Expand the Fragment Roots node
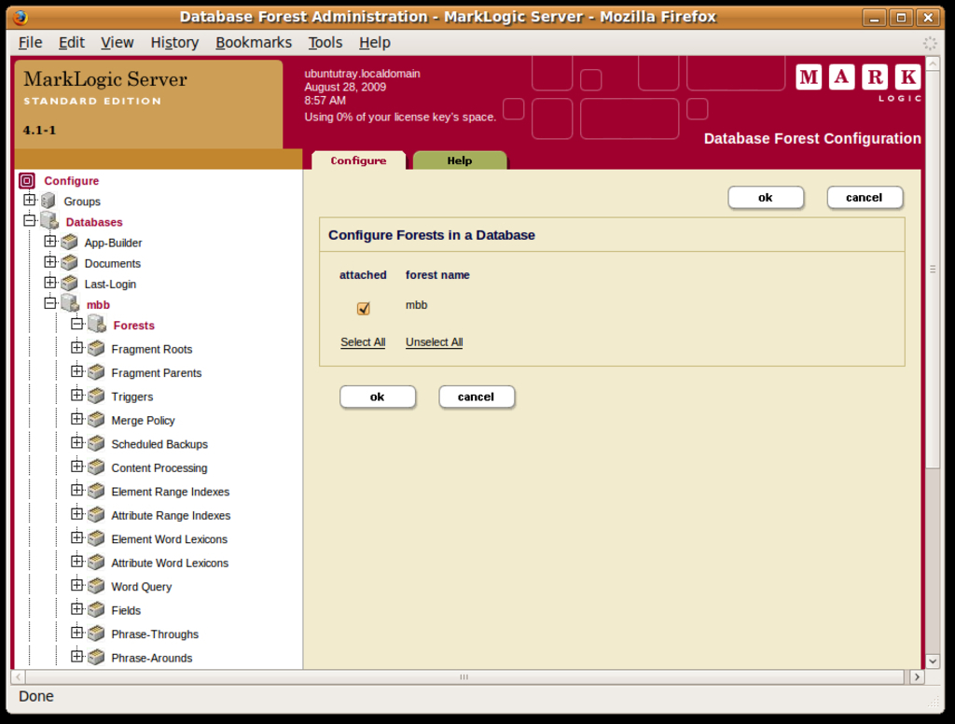 76,347
